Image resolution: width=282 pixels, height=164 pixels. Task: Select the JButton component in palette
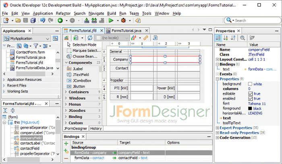(x=76, y=87)
